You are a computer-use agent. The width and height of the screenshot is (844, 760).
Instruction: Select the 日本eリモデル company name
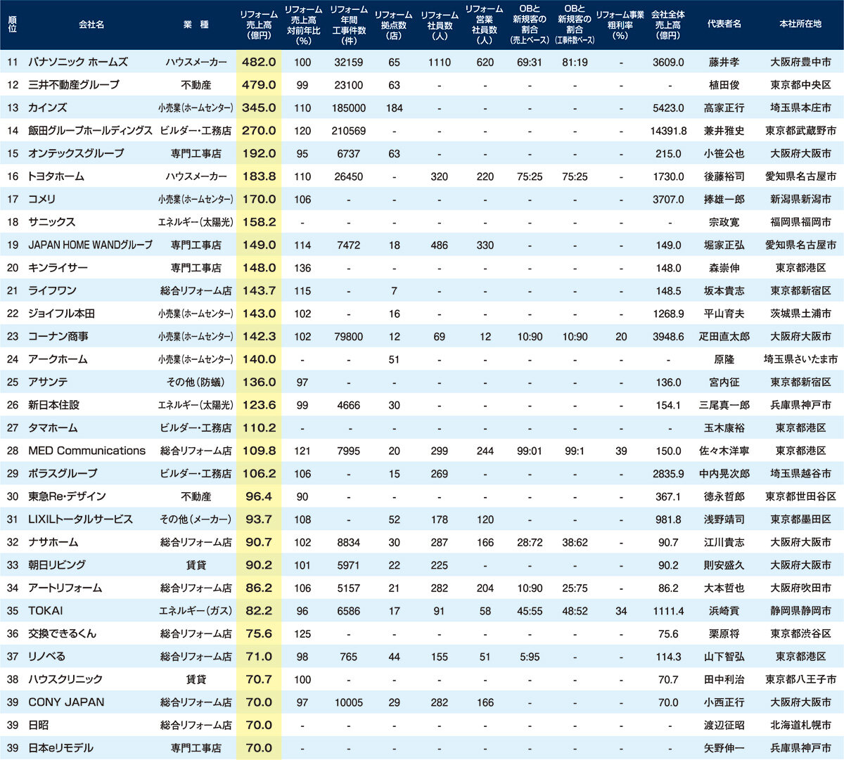(60, 747)
